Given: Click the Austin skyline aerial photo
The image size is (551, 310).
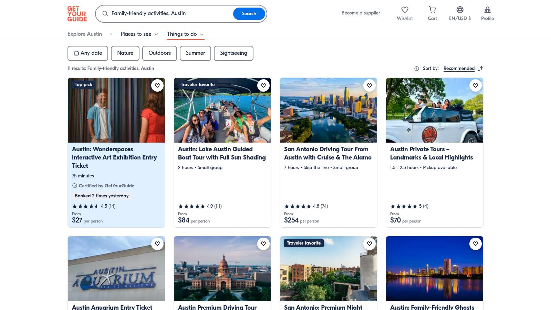Looking at the screenshot, I should 329,110.
